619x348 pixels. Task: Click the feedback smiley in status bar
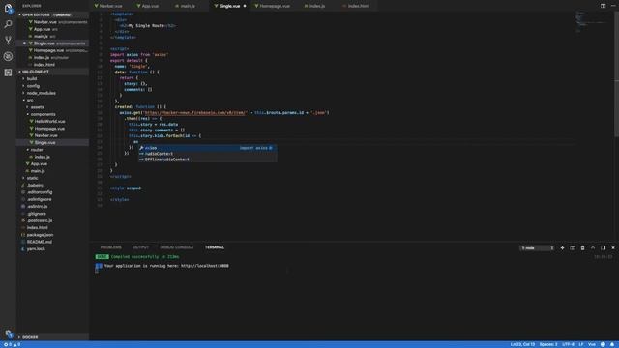[x=603, y=344]
